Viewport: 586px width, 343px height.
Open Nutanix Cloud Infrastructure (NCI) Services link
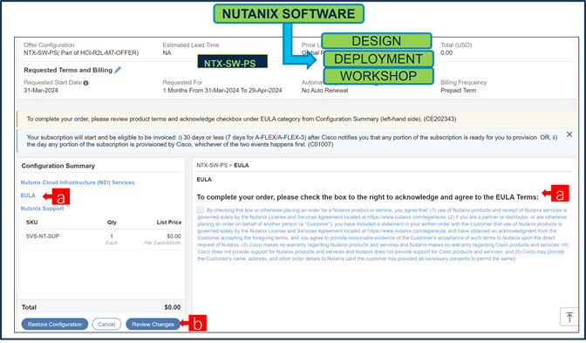point(78,182)
